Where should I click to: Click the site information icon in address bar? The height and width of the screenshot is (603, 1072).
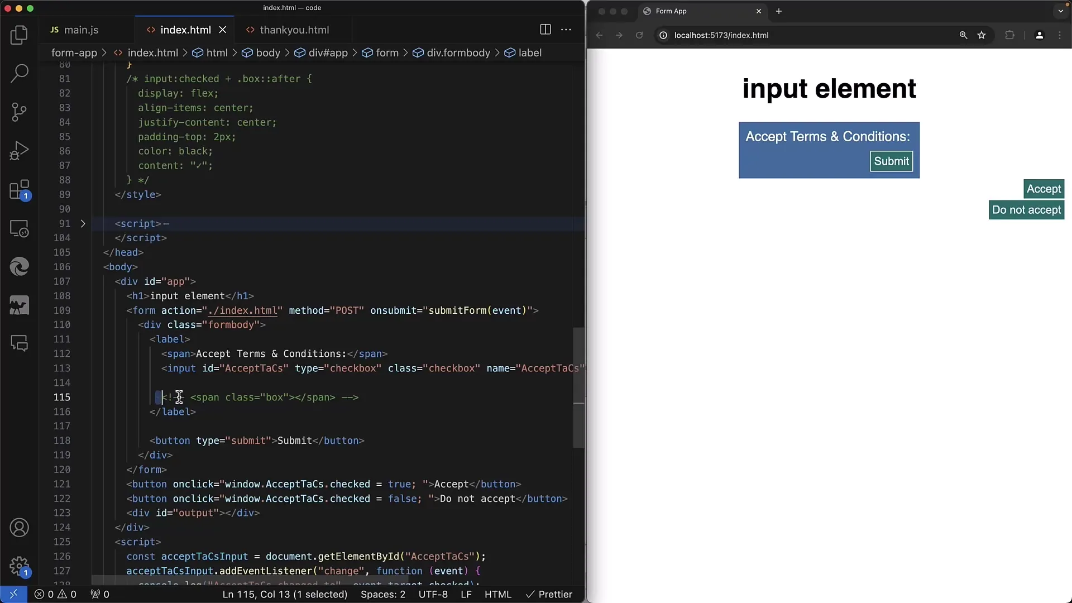point(663,35)
